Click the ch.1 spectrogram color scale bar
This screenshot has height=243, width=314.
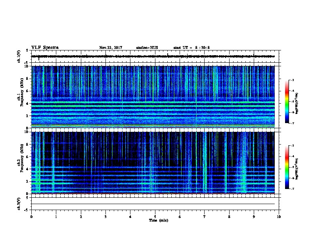coord(287,102)
